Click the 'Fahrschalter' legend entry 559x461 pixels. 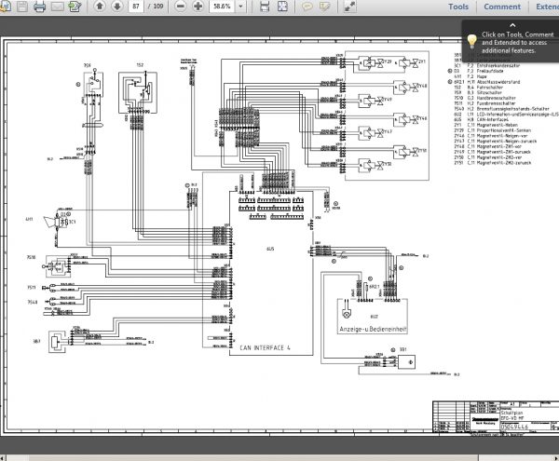point(490,88)
